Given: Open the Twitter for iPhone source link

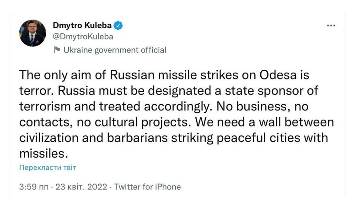Looking at the screenshot, I should point(147,187).
